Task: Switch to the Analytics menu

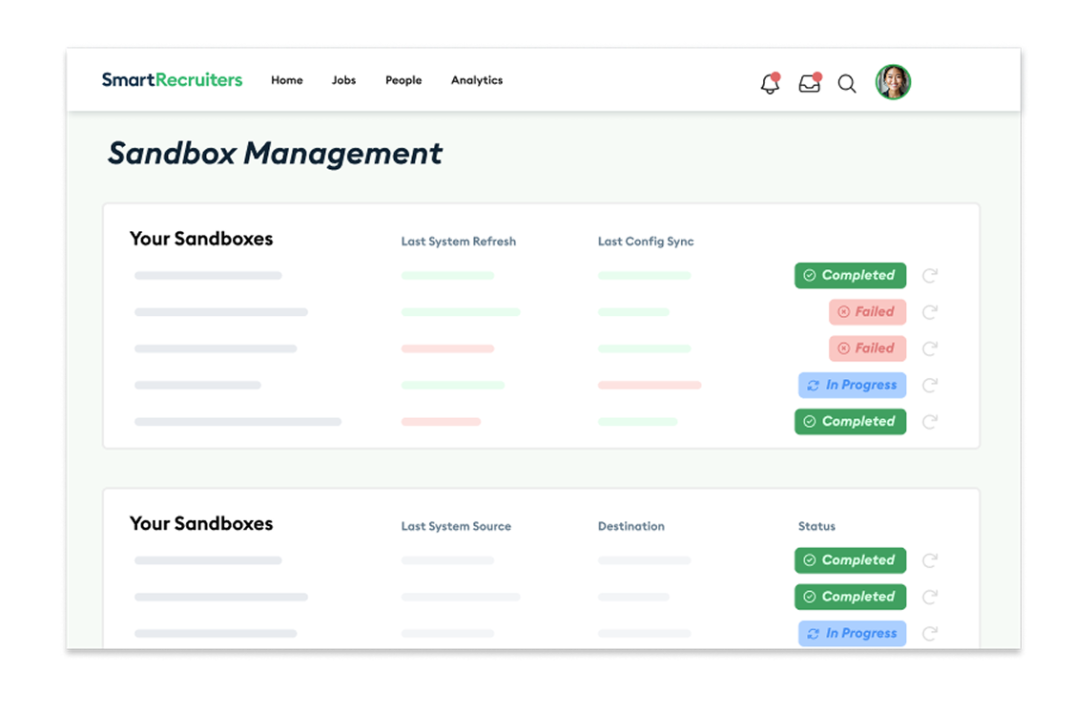Action: [x=477, y=80]
